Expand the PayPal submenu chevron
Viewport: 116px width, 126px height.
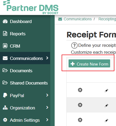tap(47, 95)
